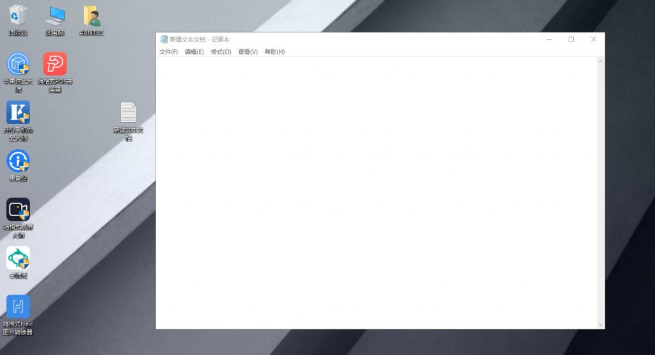
Task: Select the 苹果恢复大师 desktop shortcut
Action: click(18, 72)
